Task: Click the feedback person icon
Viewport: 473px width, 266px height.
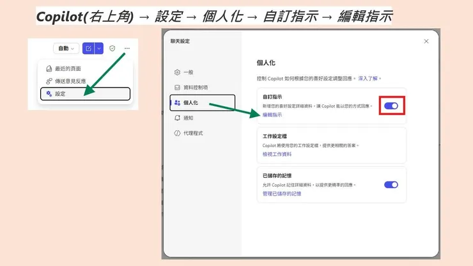Action: (x=49, y=81)
